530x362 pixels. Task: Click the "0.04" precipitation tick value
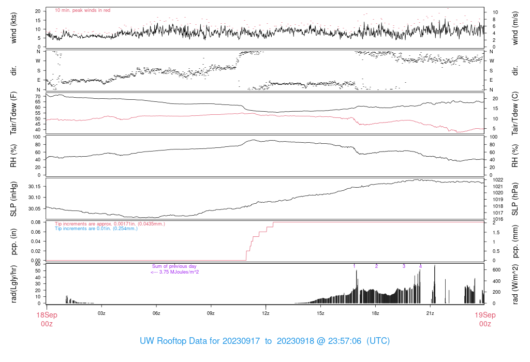click(36, 242)
